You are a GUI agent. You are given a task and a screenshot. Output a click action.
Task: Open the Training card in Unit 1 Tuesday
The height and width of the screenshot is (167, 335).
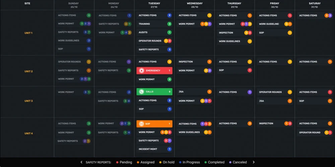point(154,24)
